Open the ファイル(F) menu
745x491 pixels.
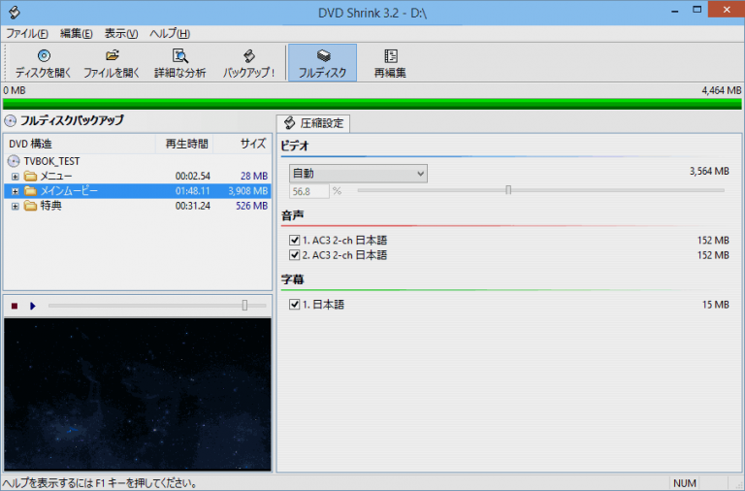point(27,33)
